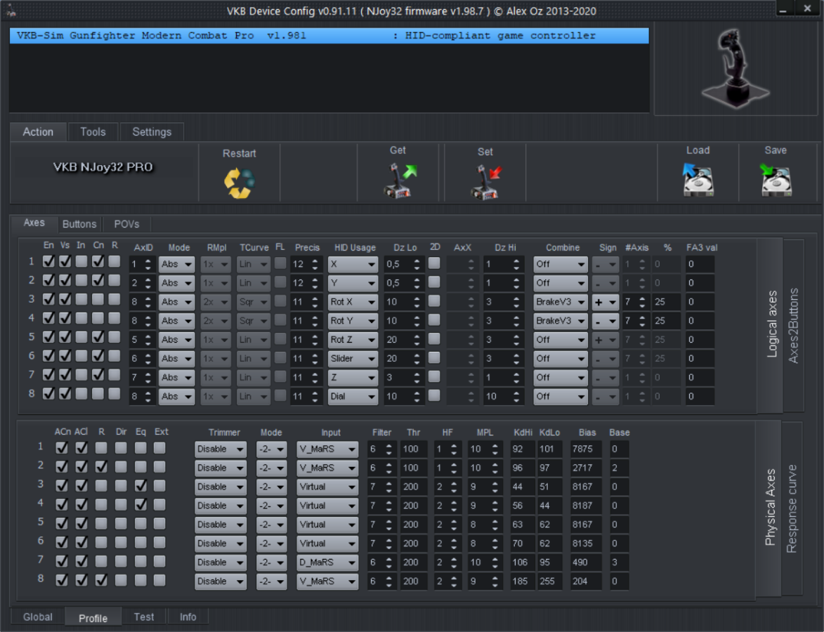Toggle the ACn checkbox for physical axis 1
This screenshot has width=824, height=632.
tap(62, 447)
